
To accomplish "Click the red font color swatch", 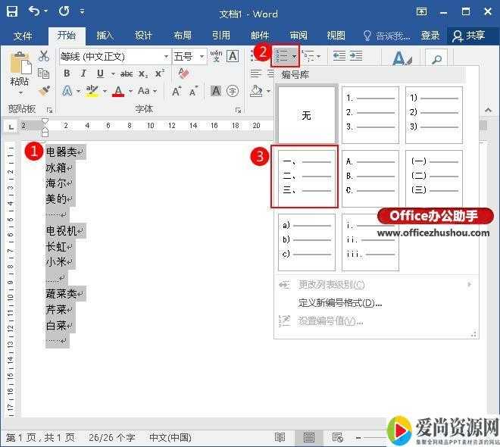I will tap(118, 91).
